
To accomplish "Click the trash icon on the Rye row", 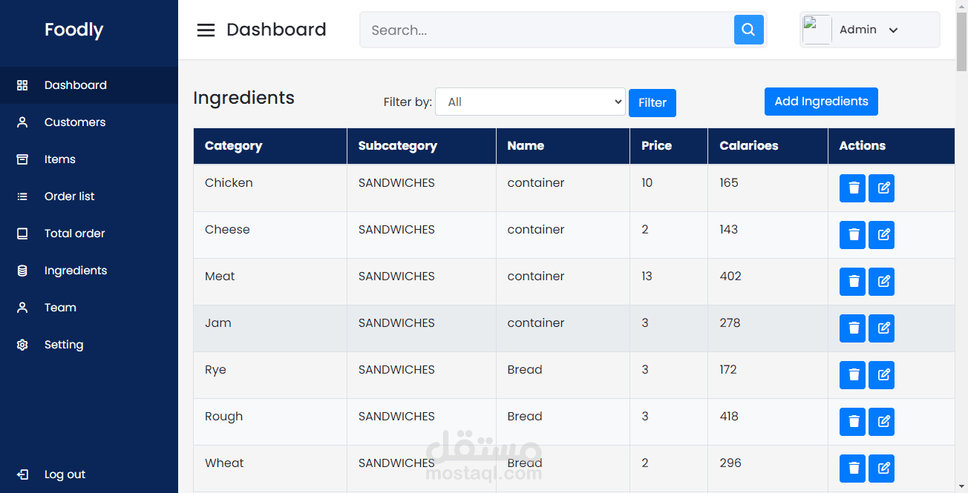I will click(852, 375).
